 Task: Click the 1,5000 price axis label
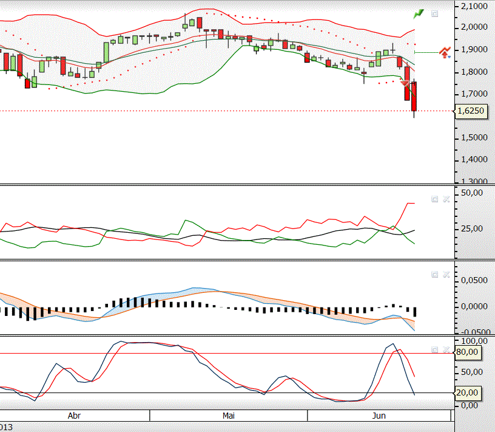pyautogui.click(x=474, y=138)
